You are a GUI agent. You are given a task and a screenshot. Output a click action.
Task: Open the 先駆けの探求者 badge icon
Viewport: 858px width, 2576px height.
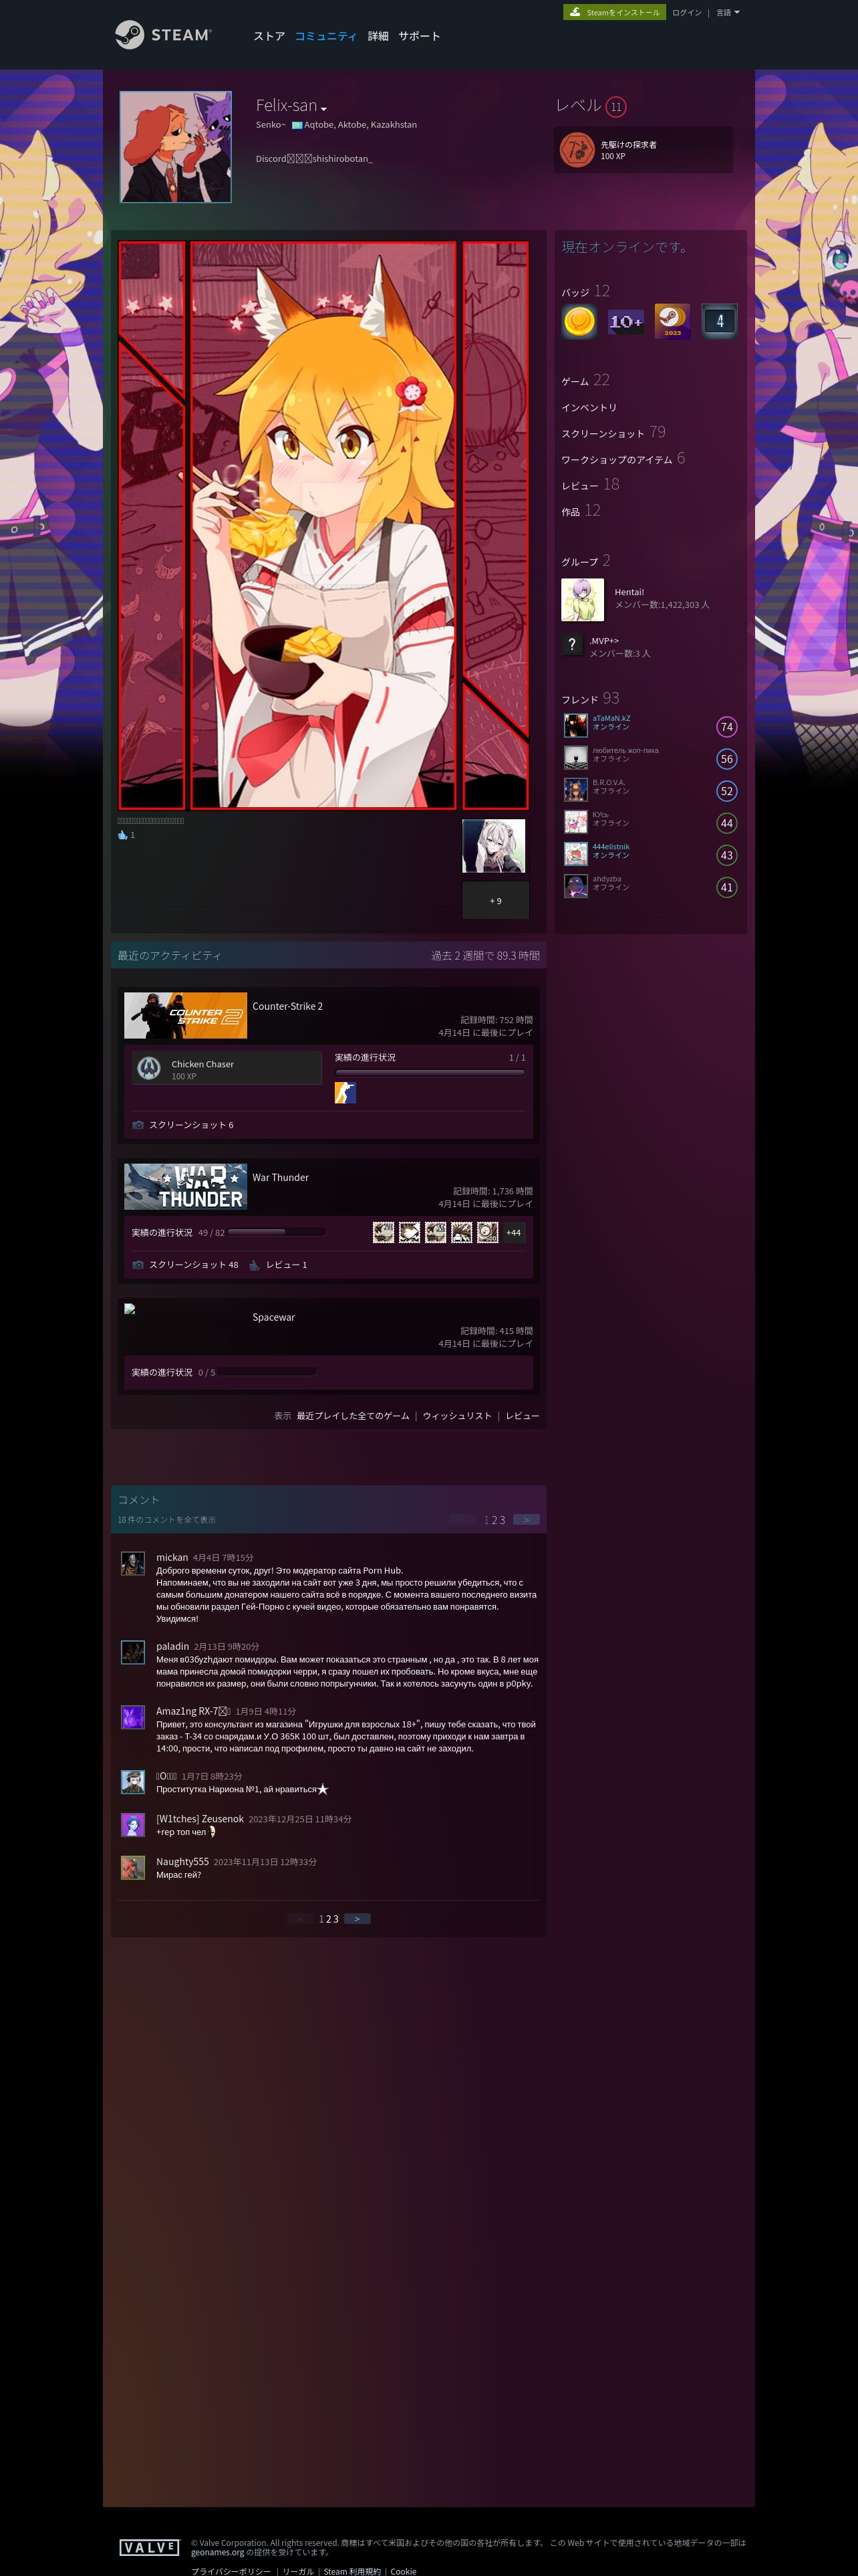577,150
